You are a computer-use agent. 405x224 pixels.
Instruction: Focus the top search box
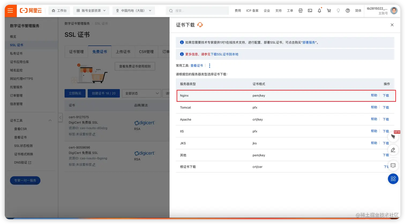[x=197, y=11]
